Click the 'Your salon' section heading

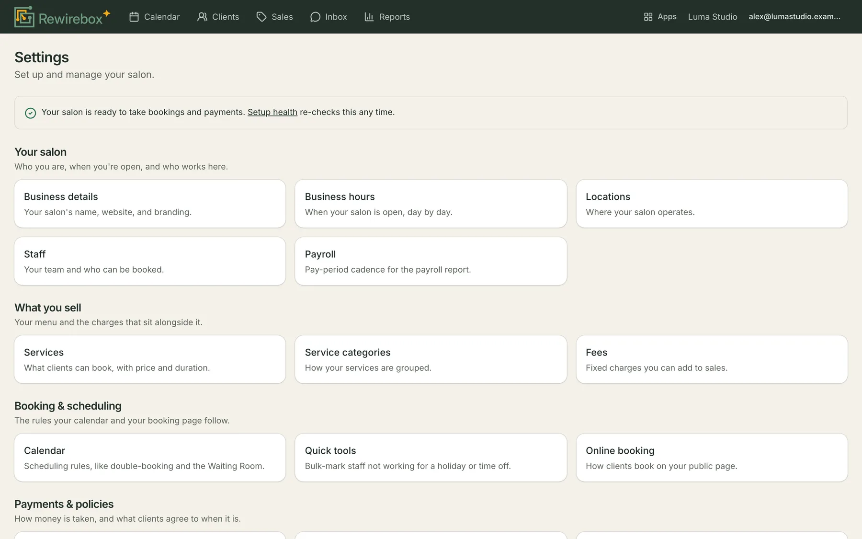click(40, 152)
